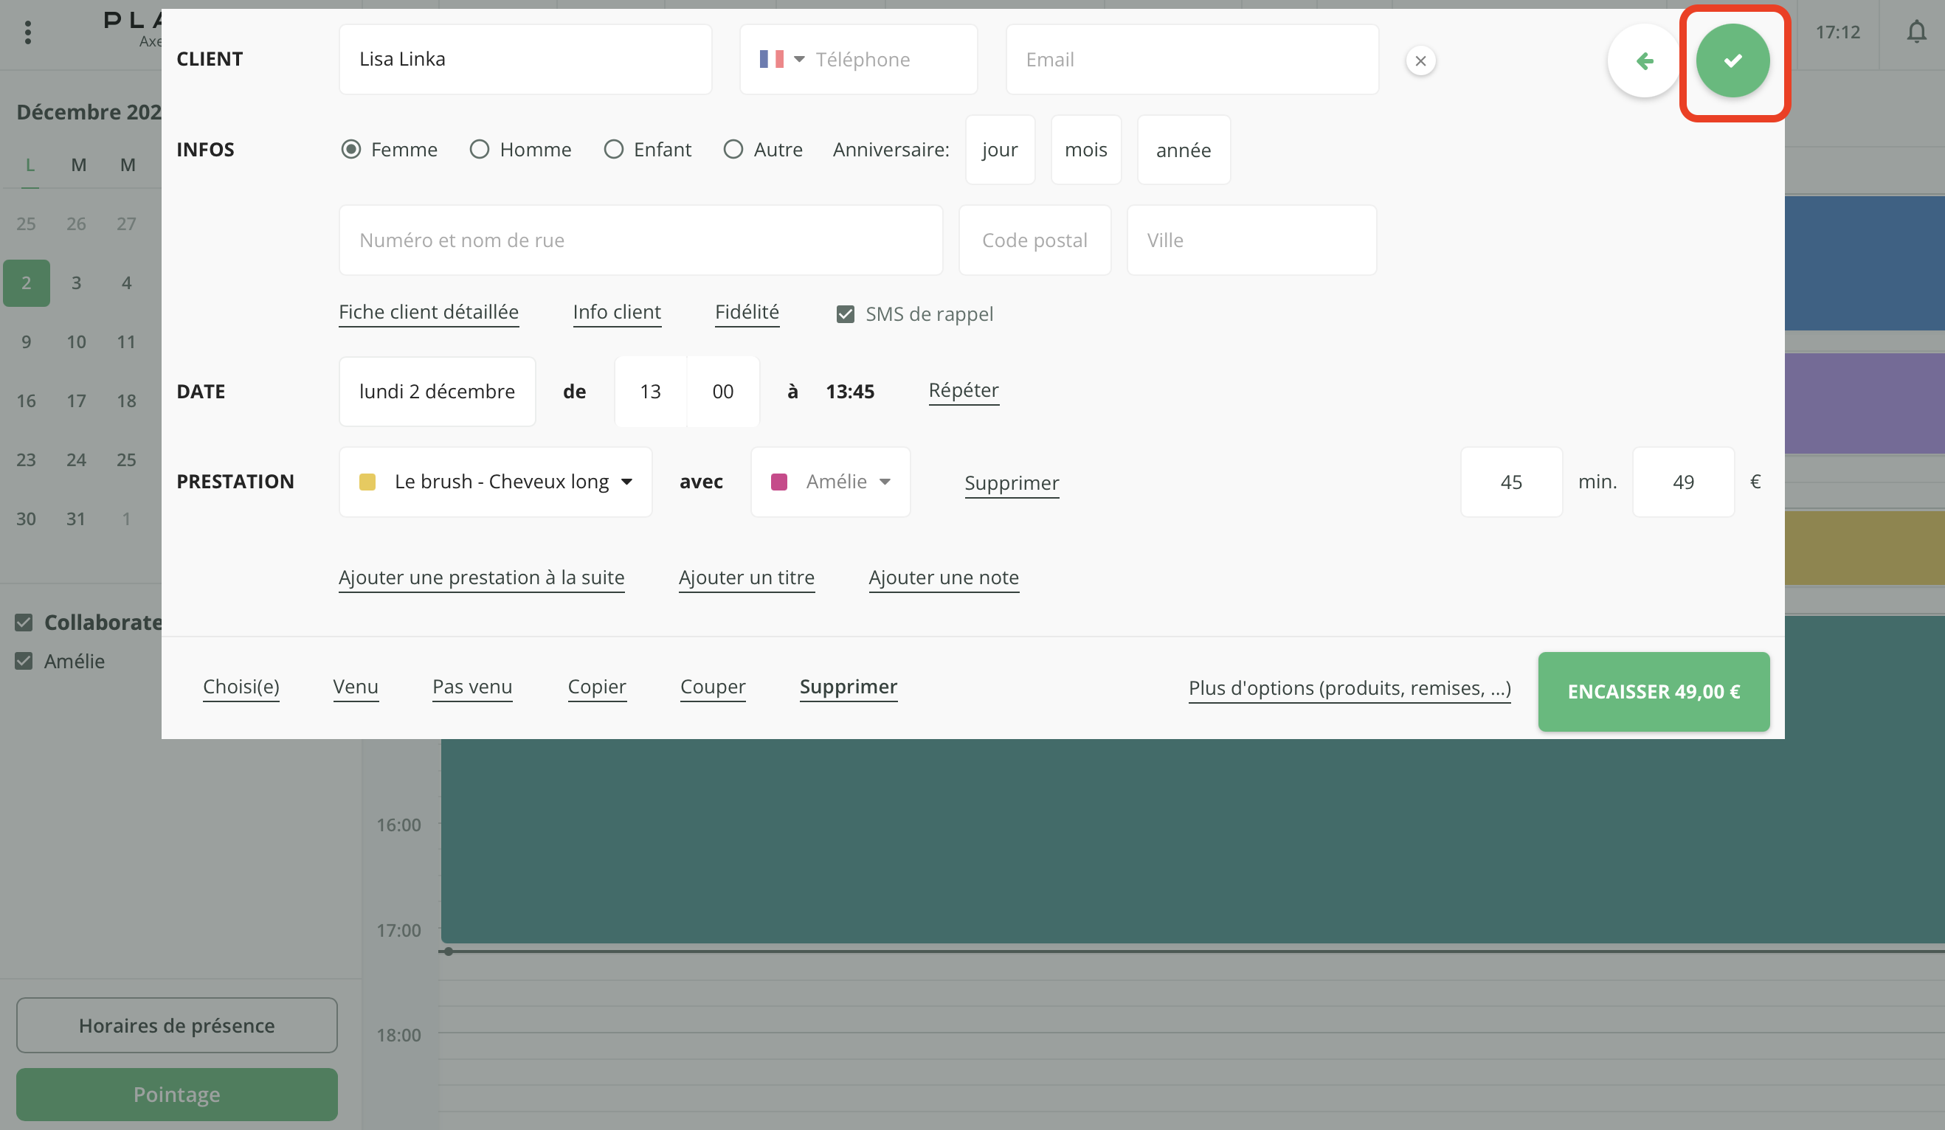This screenshot has width=1945, height=1130.
Task: Click the pink color swatch next to Amélie
Action: click(779, 482)
